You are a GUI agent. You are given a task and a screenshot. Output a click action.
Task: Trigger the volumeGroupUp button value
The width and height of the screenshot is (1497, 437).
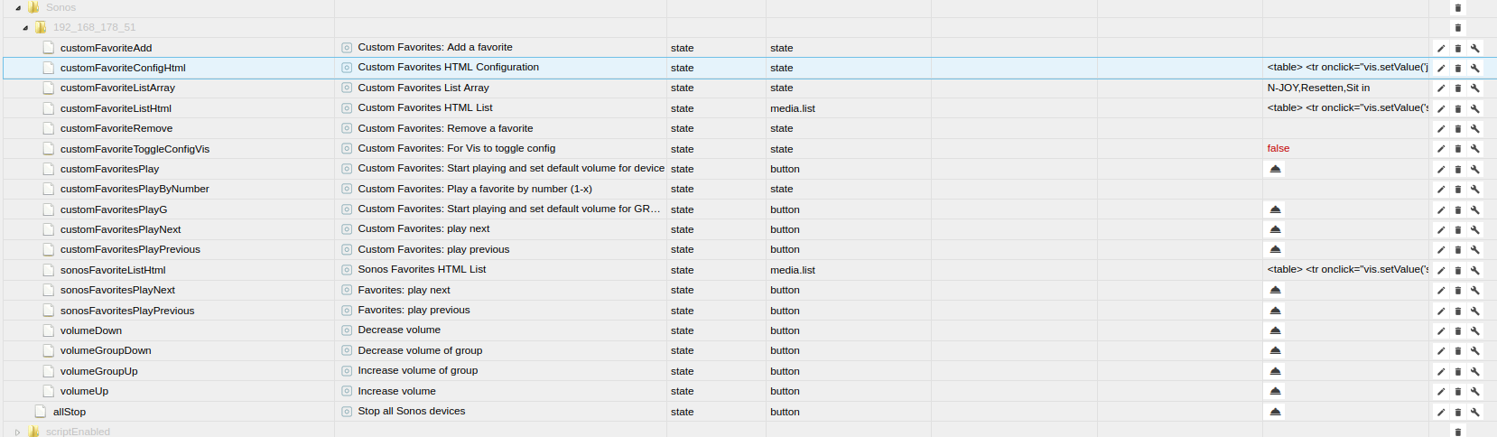coord(1275,371)
